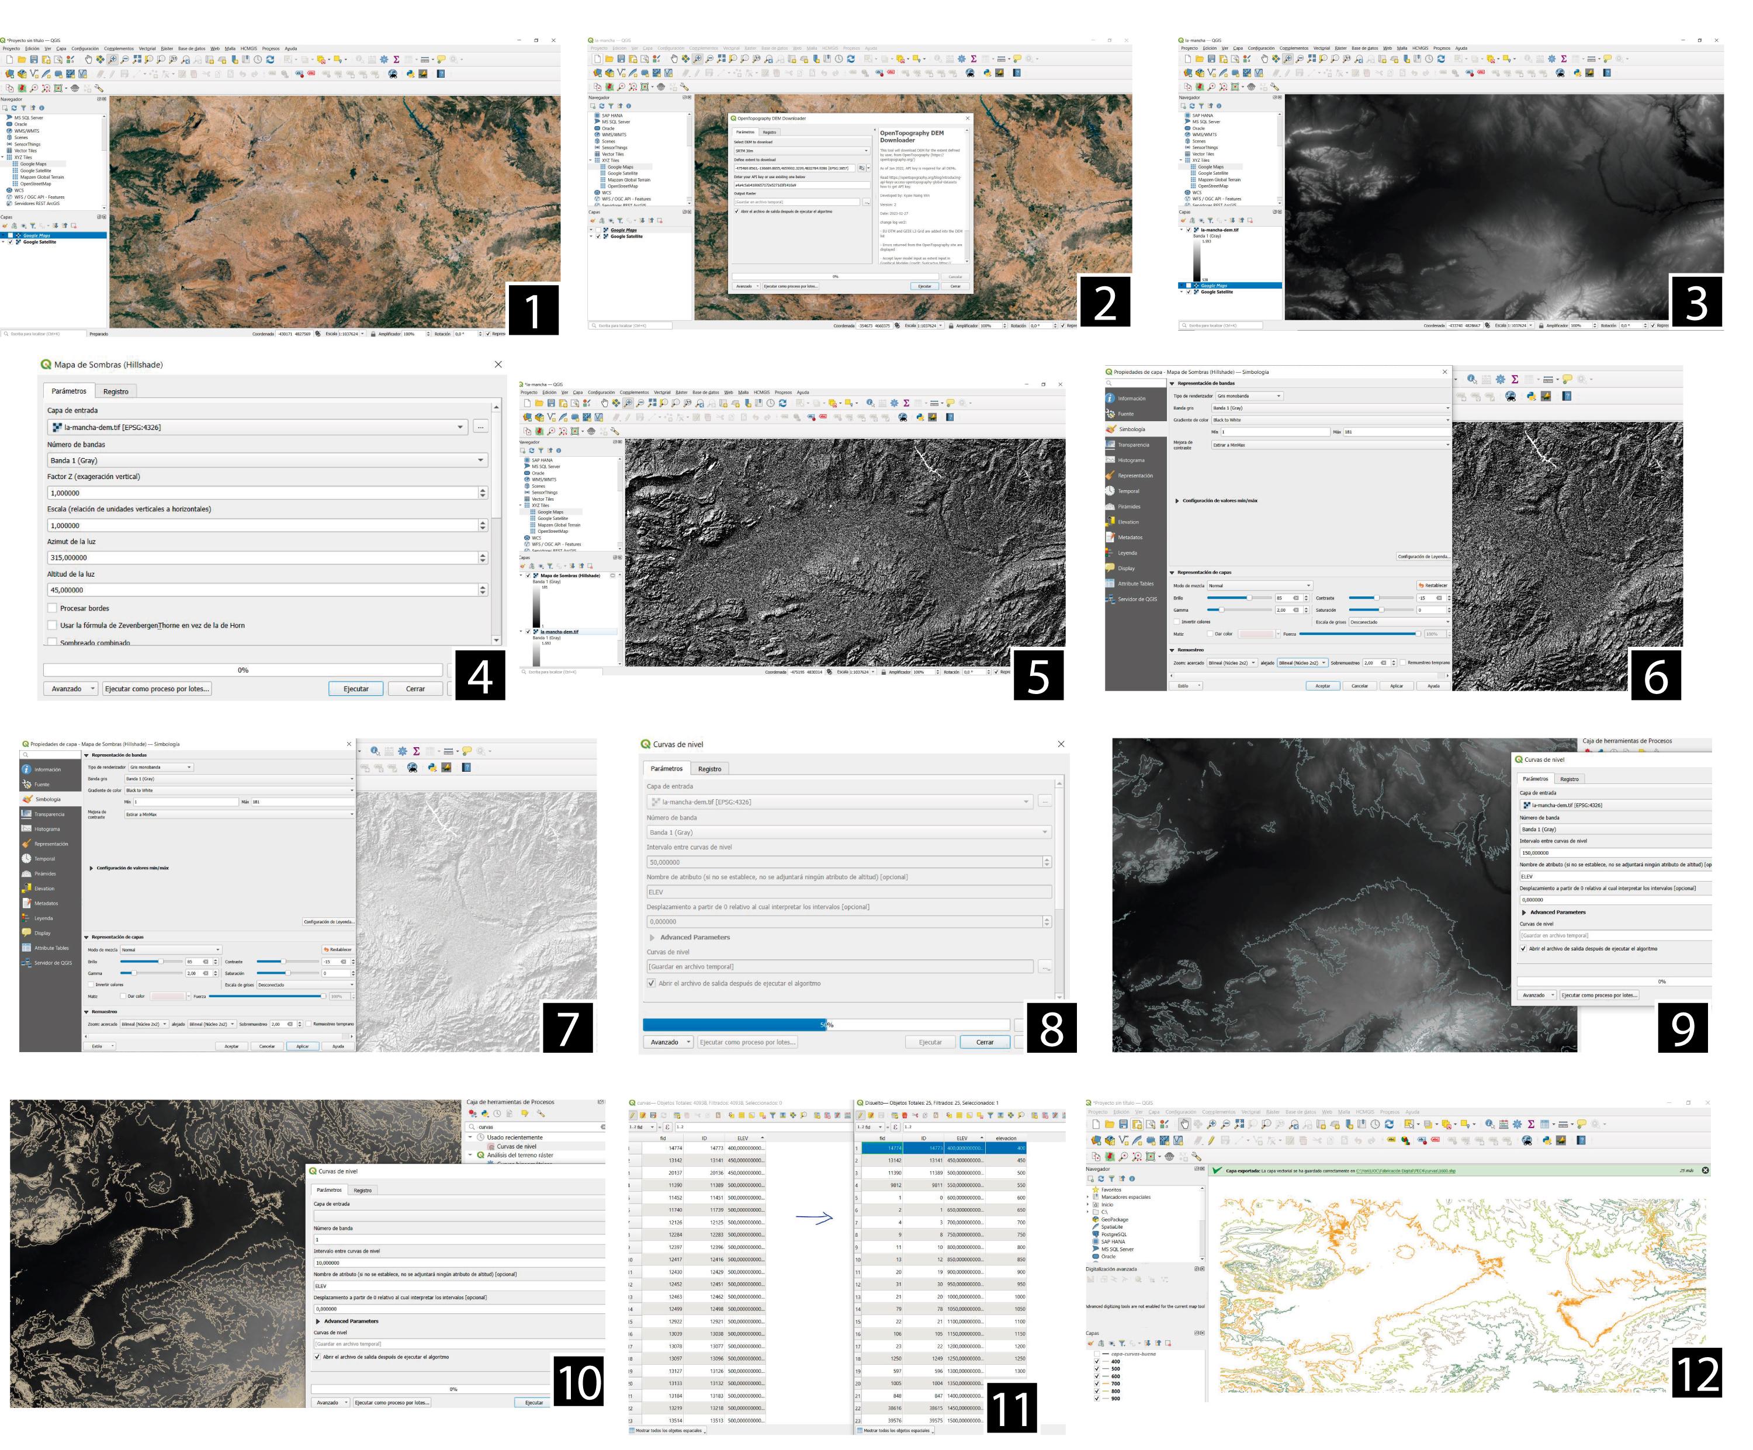
Task: Expand 'Configuración de valores mín/máx' in step 6
Action: pos(1177,501)
